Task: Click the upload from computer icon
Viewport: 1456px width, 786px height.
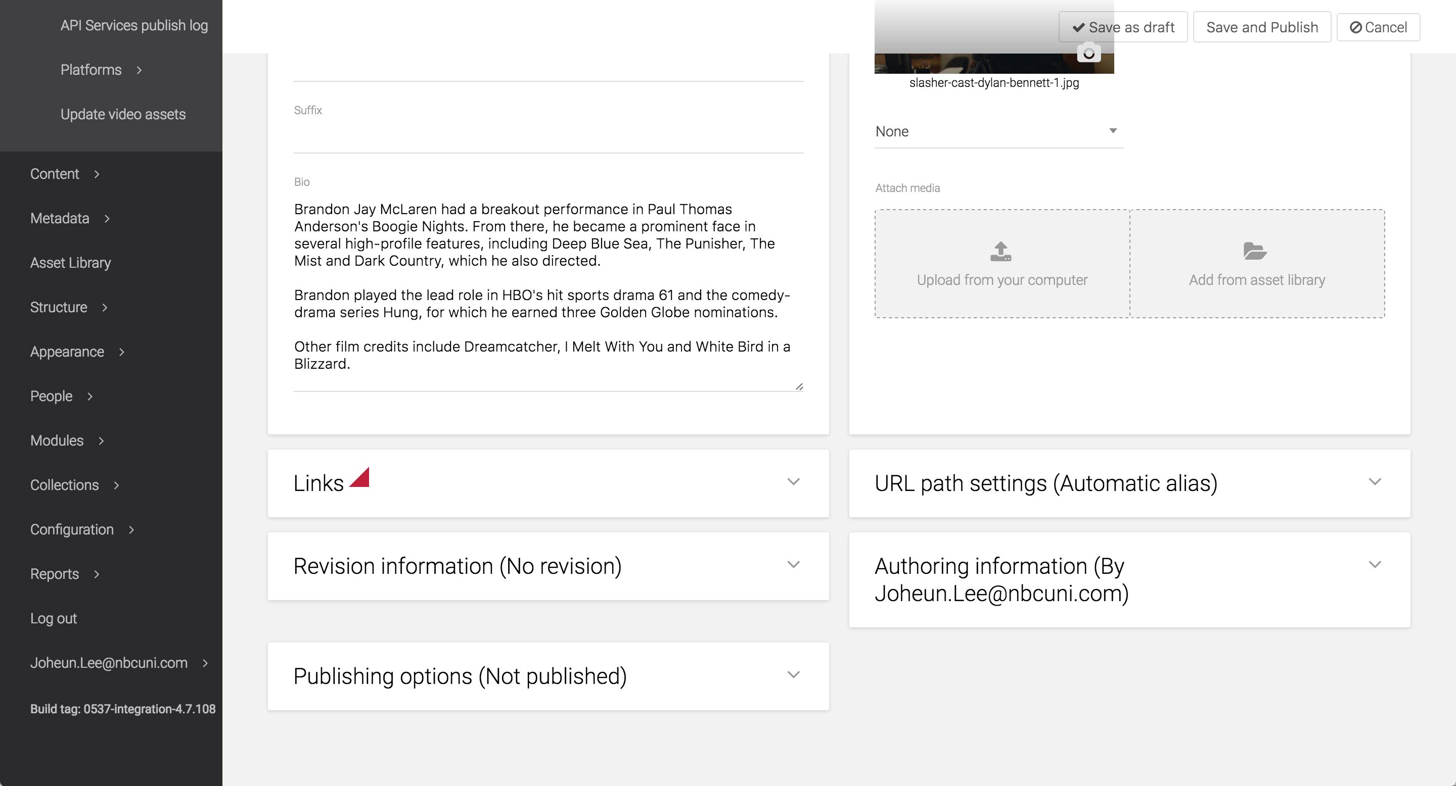Action: click(x=1000, y=251)
